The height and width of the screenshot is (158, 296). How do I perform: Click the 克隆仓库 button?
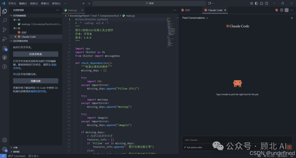click(x=36, y=81)
